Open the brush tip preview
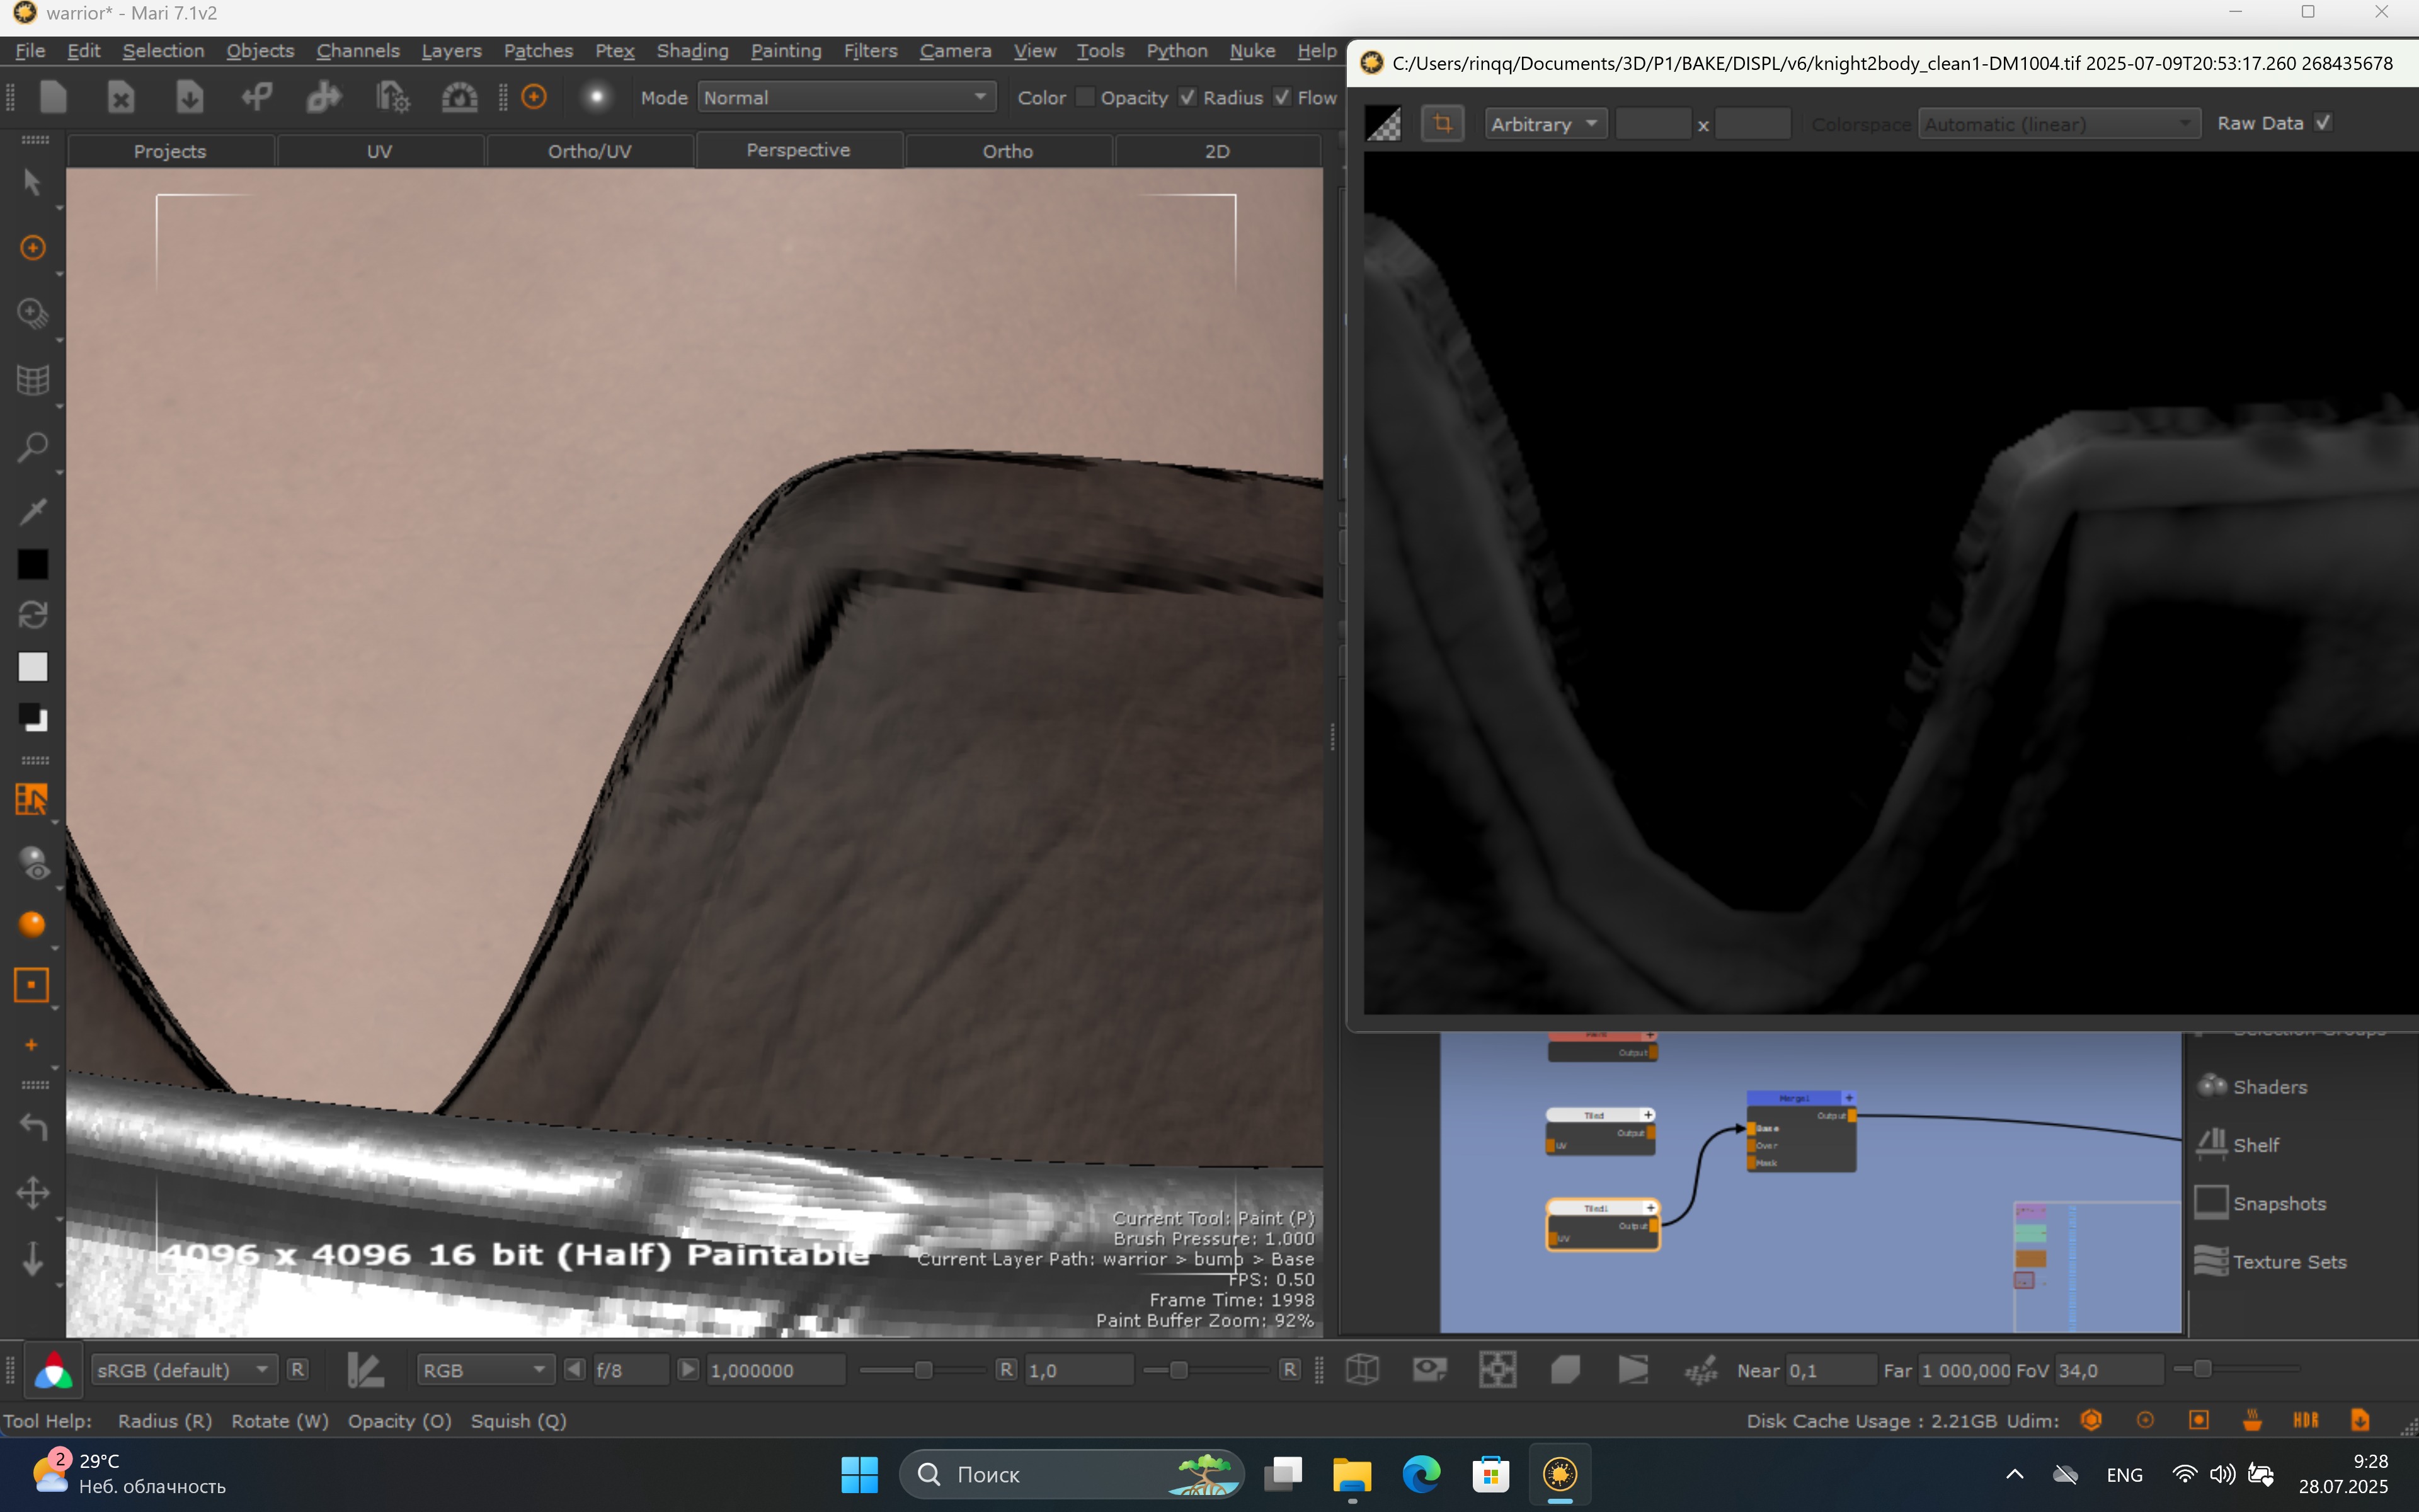 click(597, 97)
